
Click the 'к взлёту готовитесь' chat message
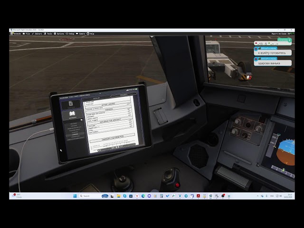(272, 53)
